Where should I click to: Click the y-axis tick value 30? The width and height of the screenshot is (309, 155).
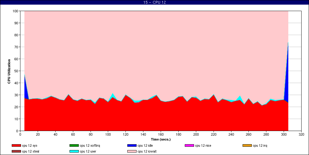[x=16, y=95]
